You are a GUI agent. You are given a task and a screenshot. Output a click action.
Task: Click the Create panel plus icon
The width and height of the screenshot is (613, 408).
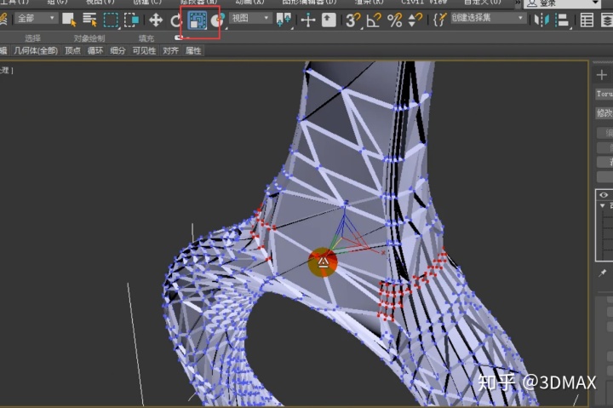pos(601,75)
